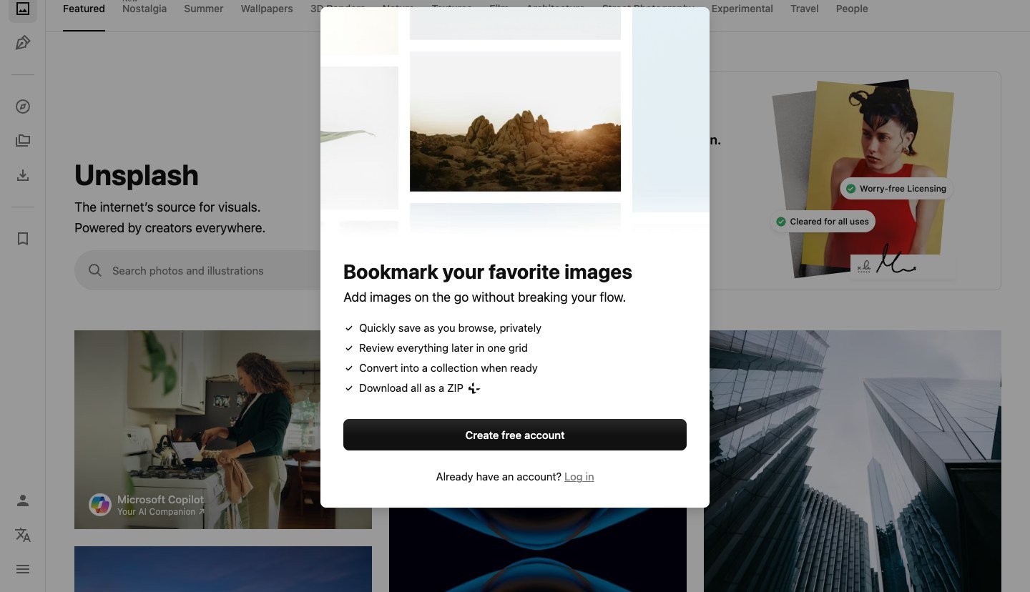Image resolution: width=1030 pixels, height=592 pixels.
Task: Click the Bookmark your favorite images heading
Action: (488, 272)
